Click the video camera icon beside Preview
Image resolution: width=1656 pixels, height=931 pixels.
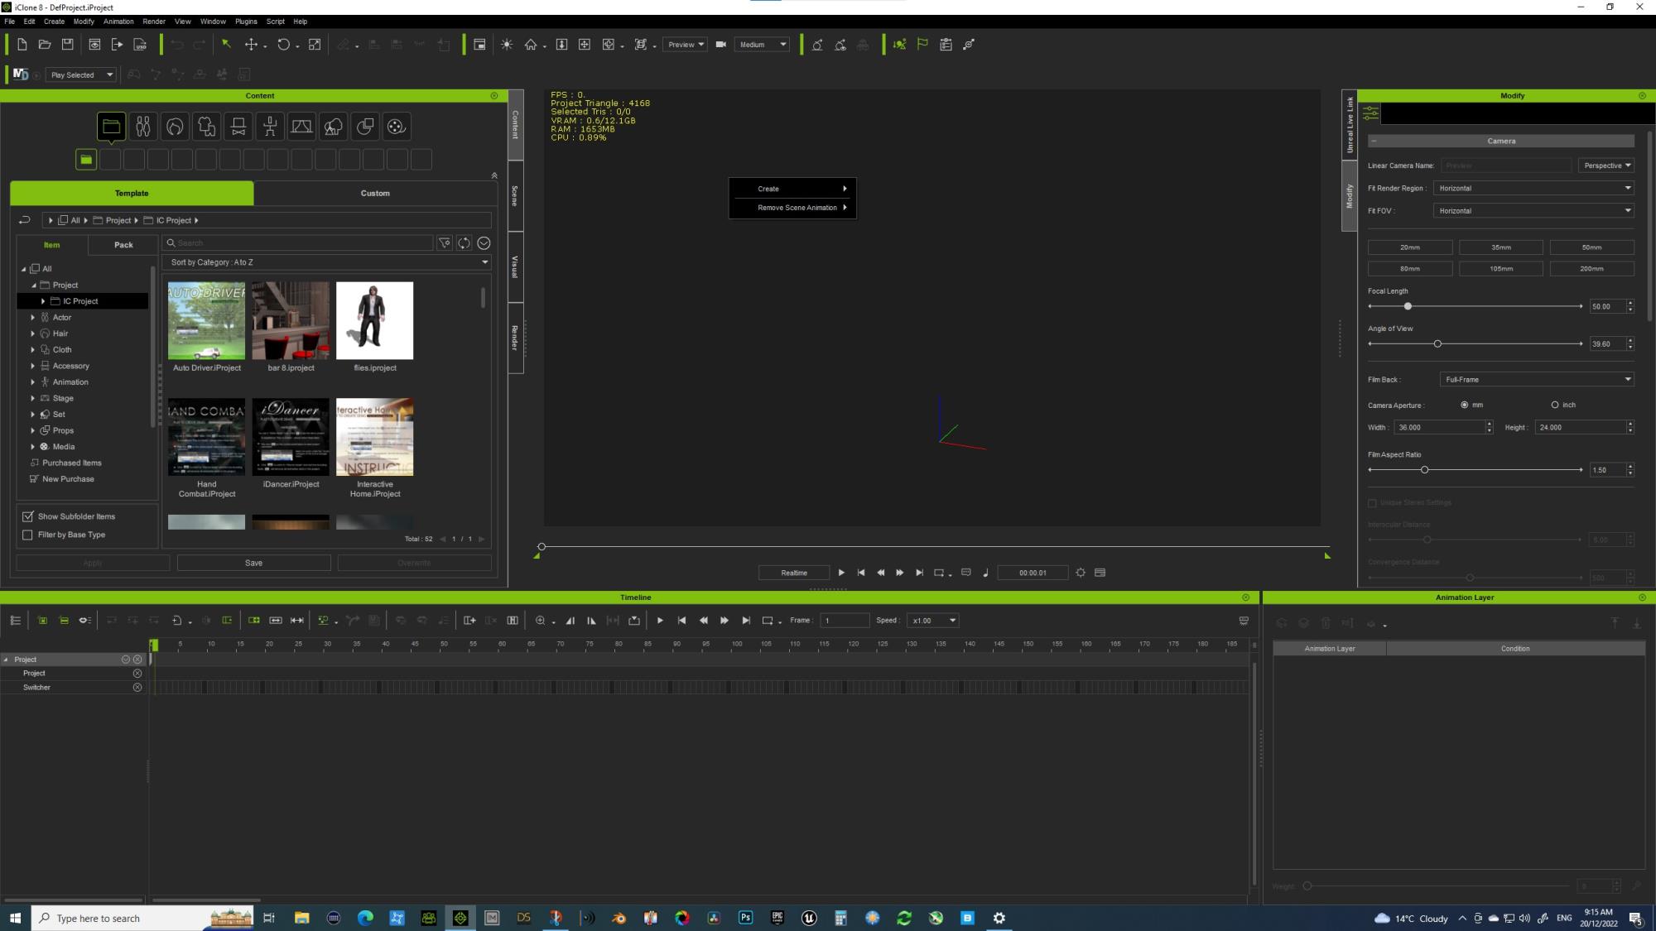pyautogui.click(x=720, y=45)
